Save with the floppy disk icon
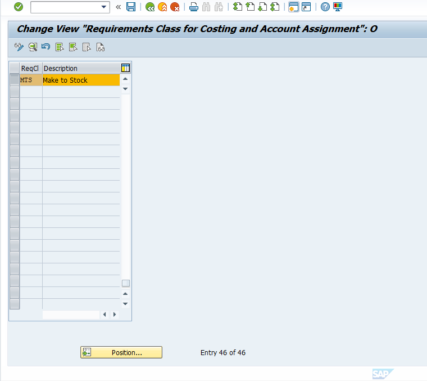Screen dimensions: 427x381 click(x=131, y=7)
